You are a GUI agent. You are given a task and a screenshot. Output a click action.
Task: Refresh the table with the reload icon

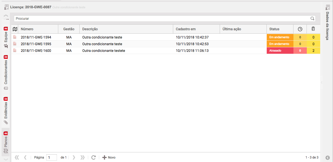tap(94, 157)
